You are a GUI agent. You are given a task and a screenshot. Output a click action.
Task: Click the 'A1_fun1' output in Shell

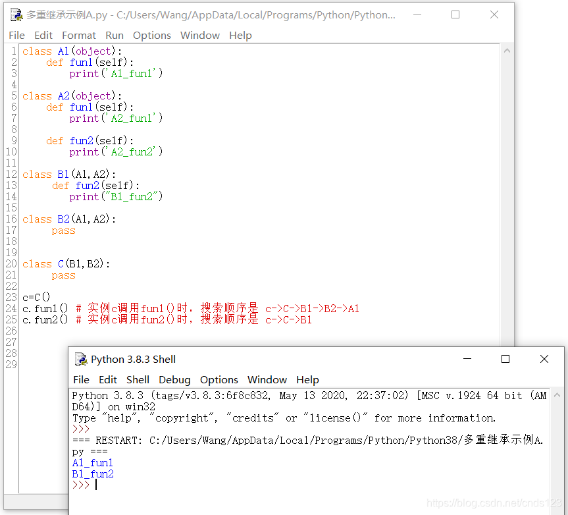(93, 463)
